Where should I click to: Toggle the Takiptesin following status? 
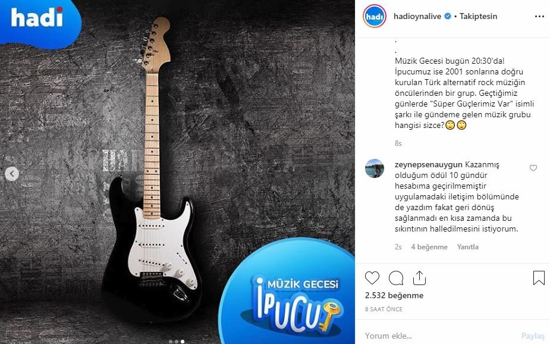(479, 16)
